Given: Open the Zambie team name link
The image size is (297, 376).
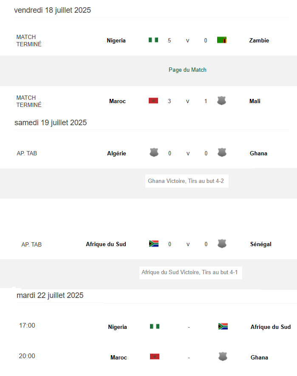Looking at the screenshot, I should point(259,41).
